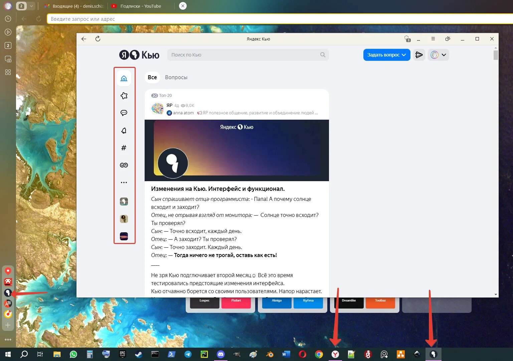
Task: Open second community avatar in Кью sidebar
Action: pos(124,219)
